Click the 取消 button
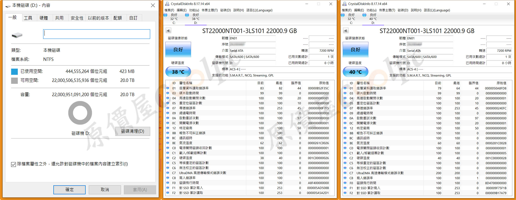516x200 pixels. click(x=105, y=190)
